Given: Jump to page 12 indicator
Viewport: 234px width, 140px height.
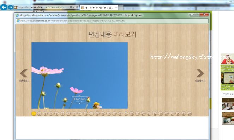Looking at the screenshot, I should [97, 114].
